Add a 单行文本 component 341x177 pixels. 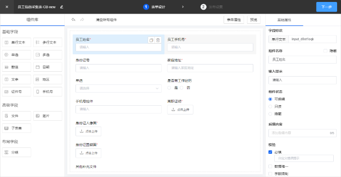tap(17, 42)
